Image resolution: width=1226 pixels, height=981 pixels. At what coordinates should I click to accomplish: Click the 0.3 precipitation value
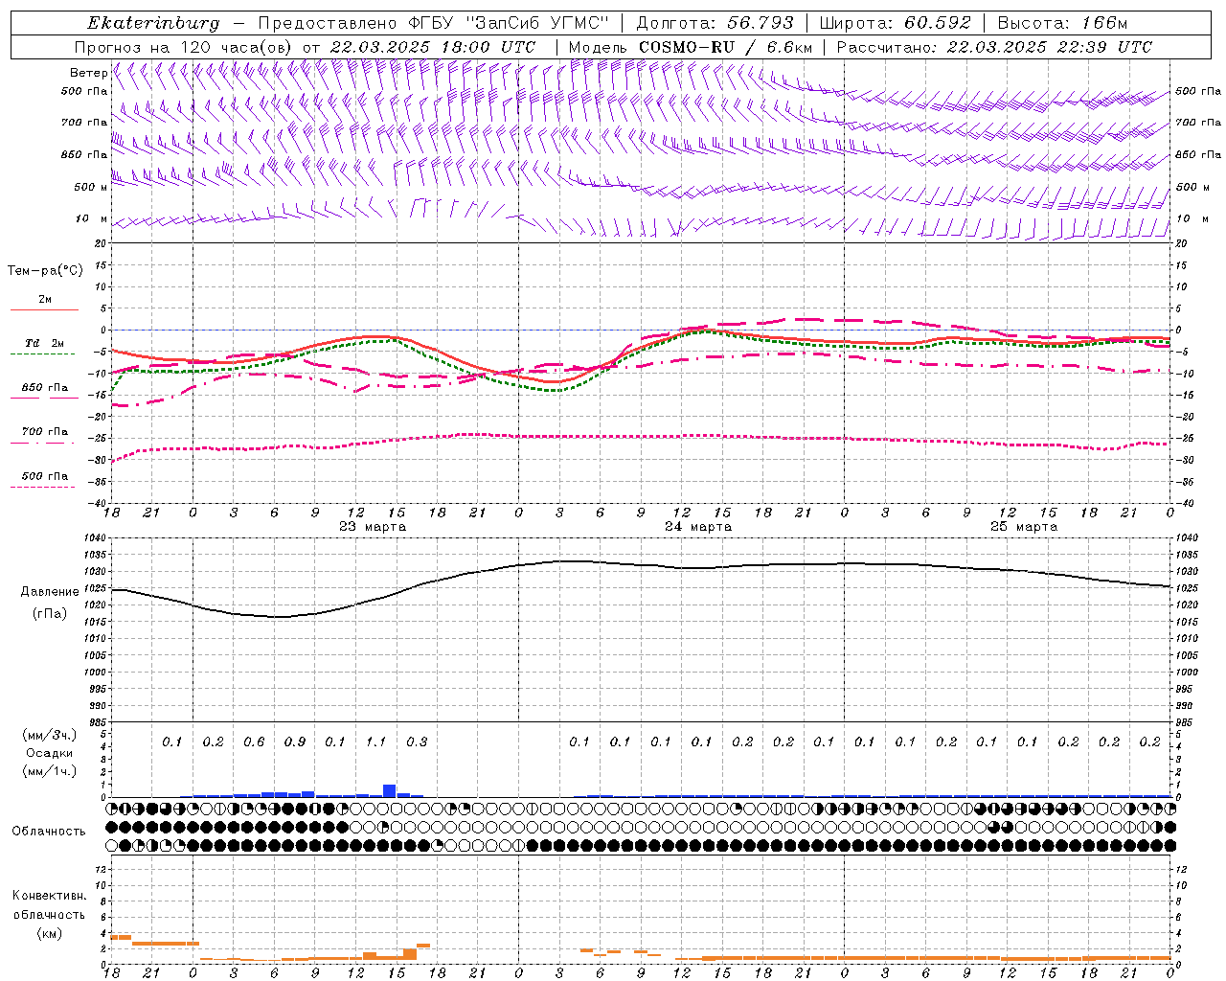[417, 742]
